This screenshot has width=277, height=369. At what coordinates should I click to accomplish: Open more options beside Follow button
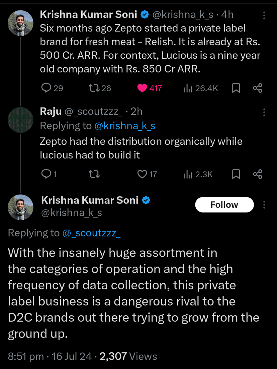coord(264,205)
